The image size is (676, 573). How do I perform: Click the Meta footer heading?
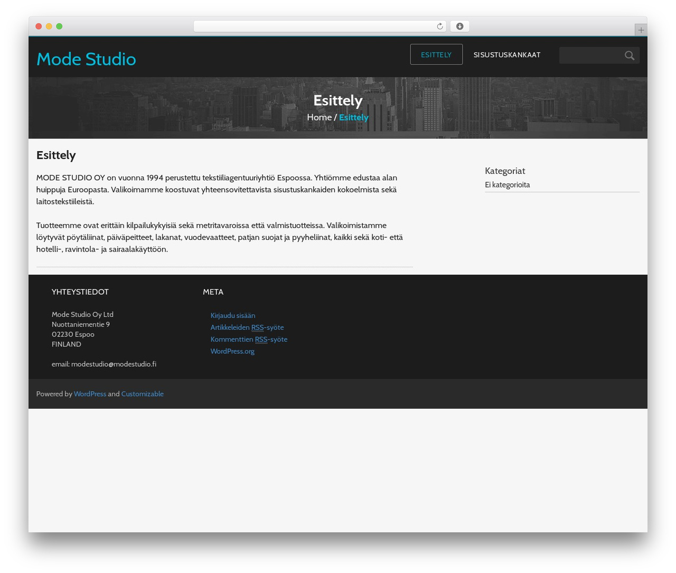coord(213,292)
